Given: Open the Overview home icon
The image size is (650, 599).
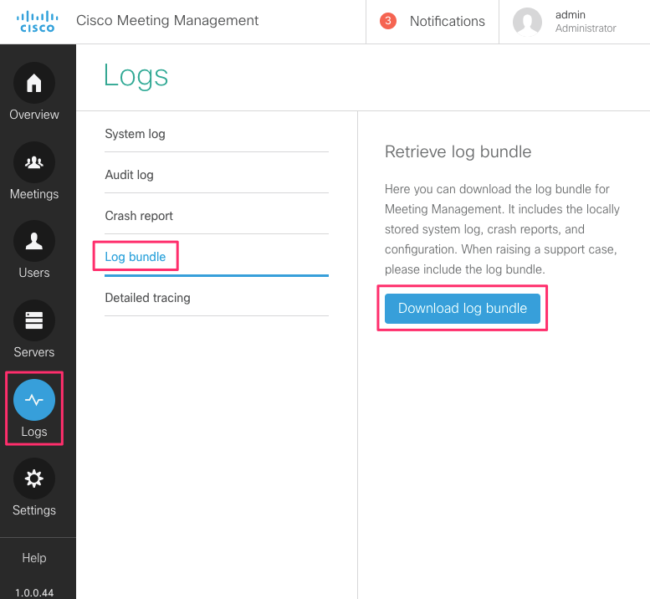Looking at the screenshot, I should [34, 83].
